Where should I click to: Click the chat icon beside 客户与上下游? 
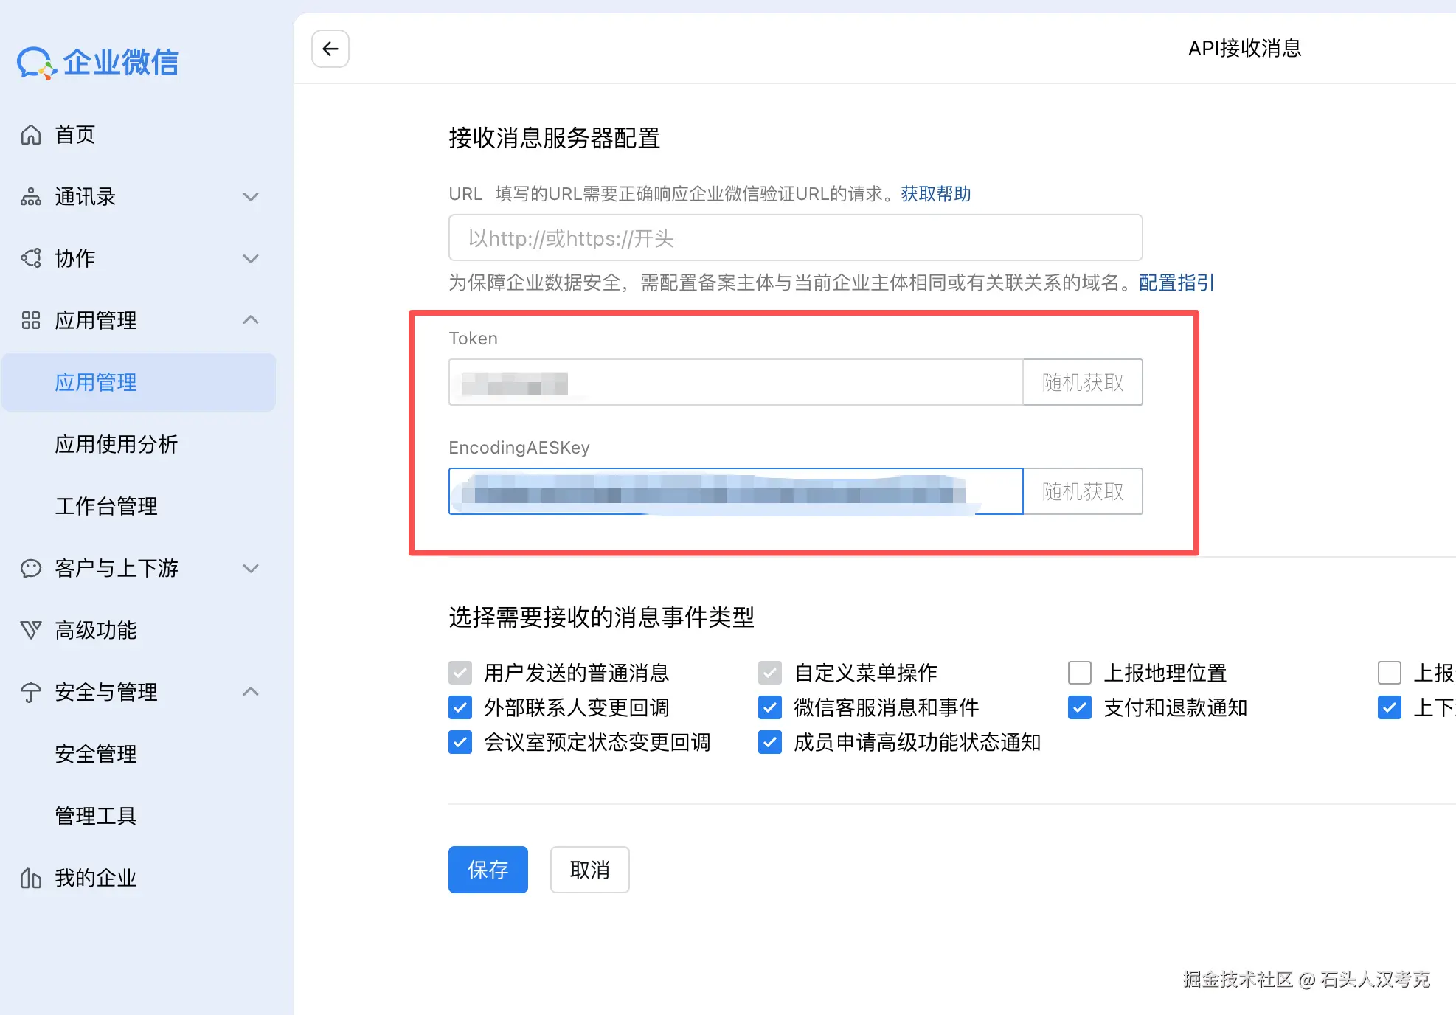pos(30,568)
